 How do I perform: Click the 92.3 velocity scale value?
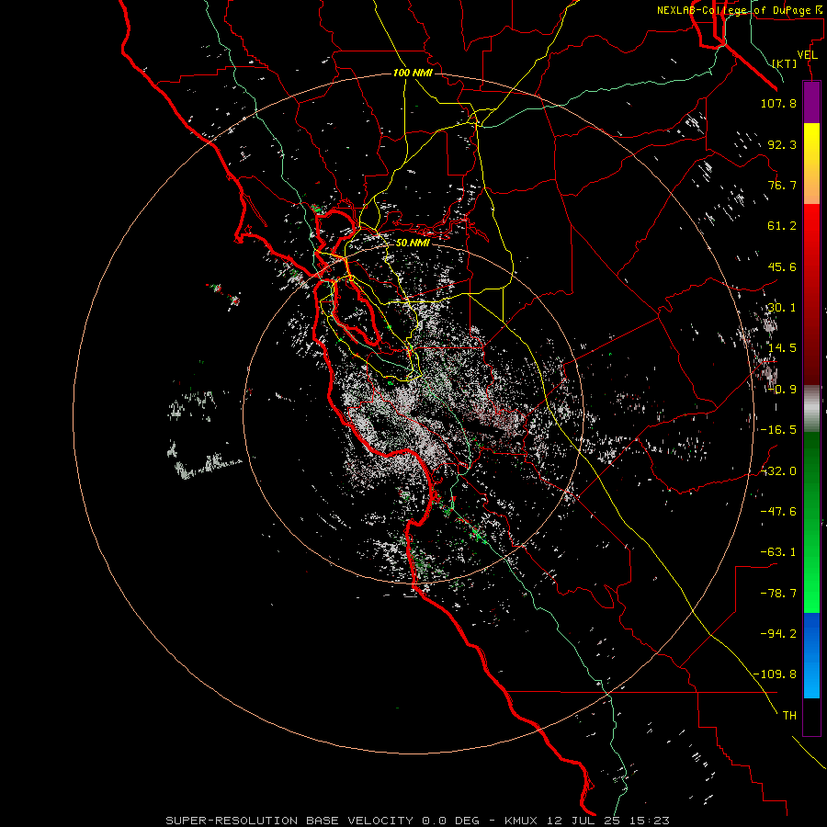pyautogui.click(x=782, y=144)
